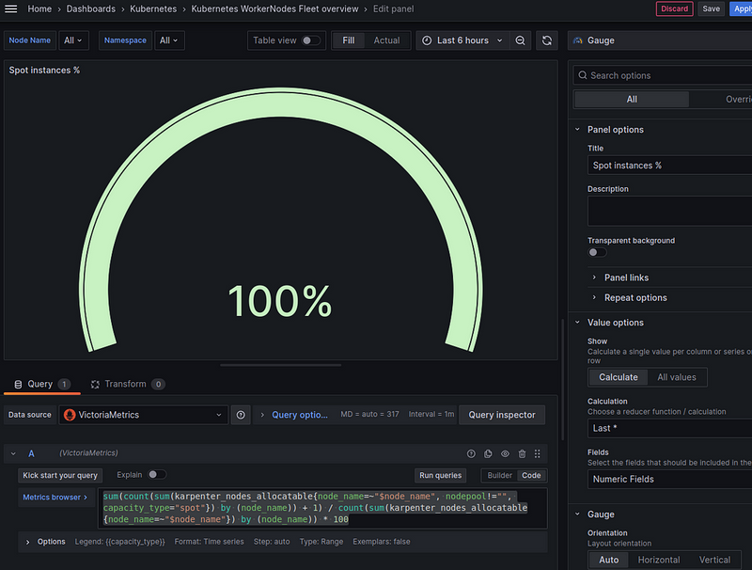
Task: Click drag handle icon for query A
Action: [x=538, y=453]
